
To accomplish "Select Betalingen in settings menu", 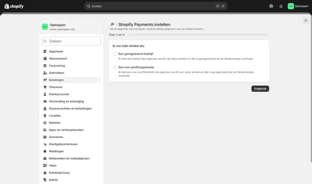I will pos(71,80).
